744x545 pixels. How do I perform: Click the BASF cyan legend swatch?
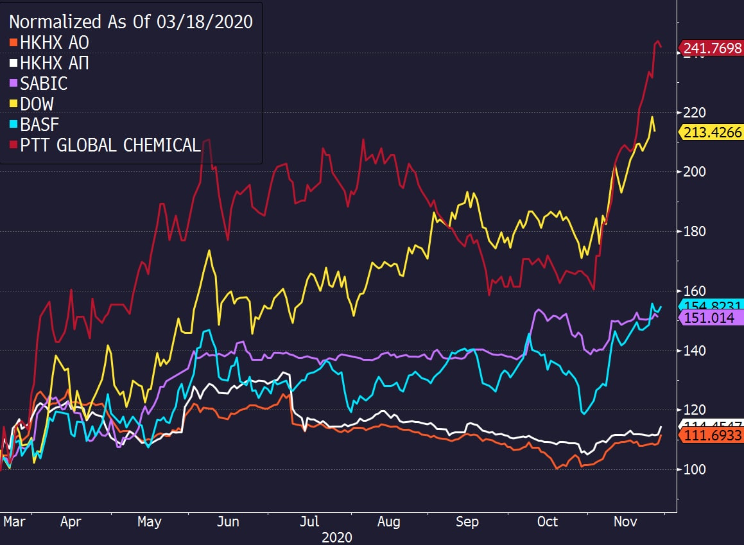click(13, 125)
